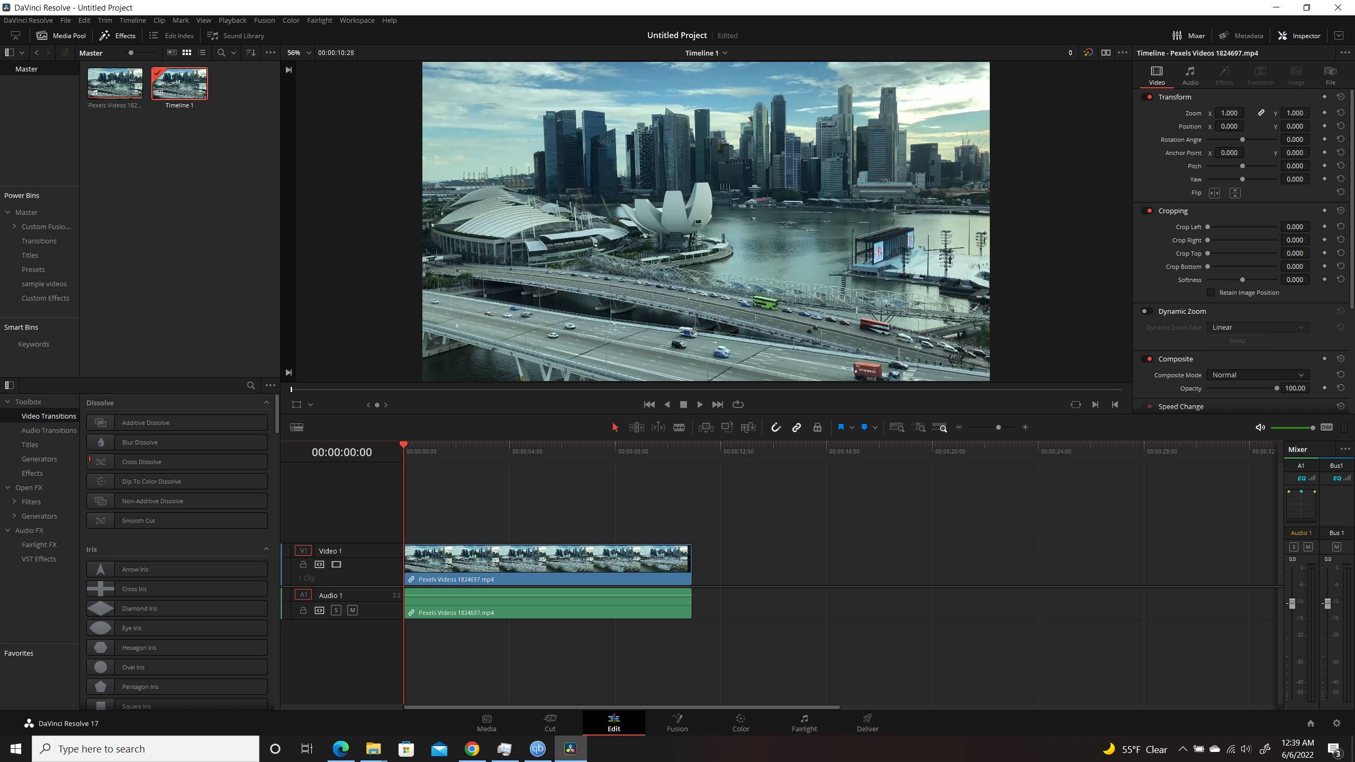This screenshot has width=1355, height=762.
Task: Click the Replace Clip icon
Action: [x=748, y=428]
